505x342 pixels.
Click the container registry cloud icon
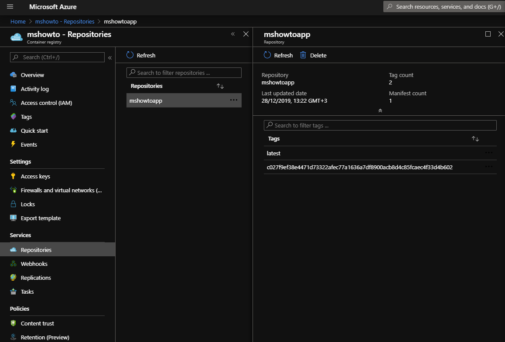point(17,37)
